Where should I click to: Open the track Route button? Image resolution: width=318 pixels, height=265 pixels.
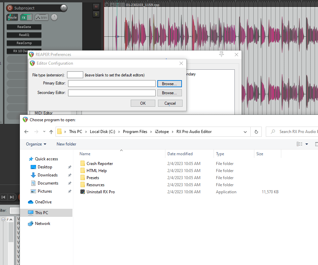click(12, 18)
